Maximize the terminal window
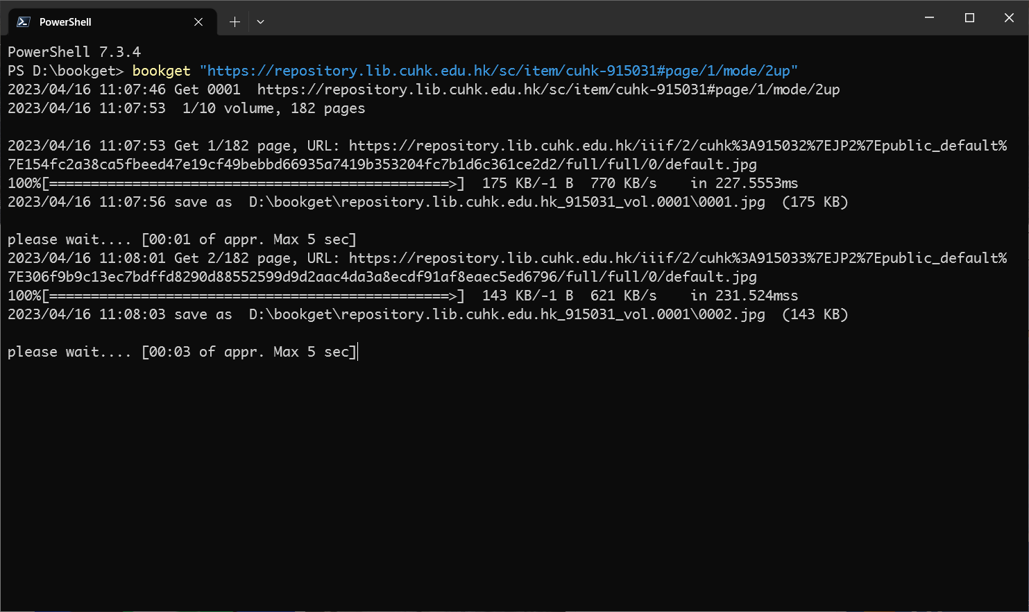Viewport: 1029px width, 612px height. (x=969, y=17)
